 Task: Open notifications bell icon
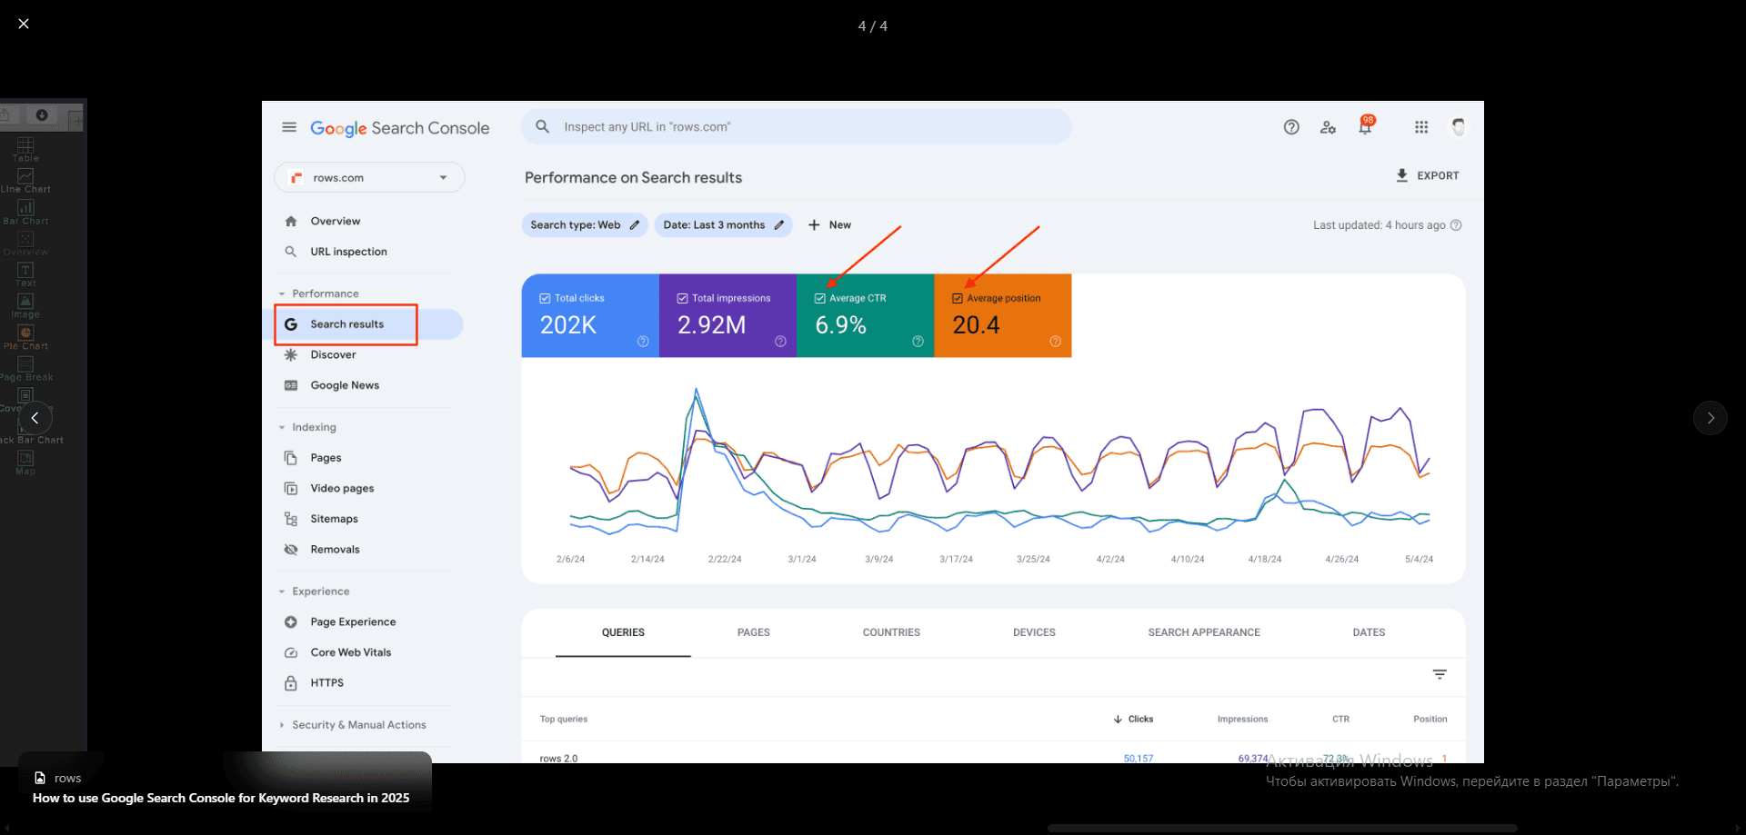(1365, 127)
